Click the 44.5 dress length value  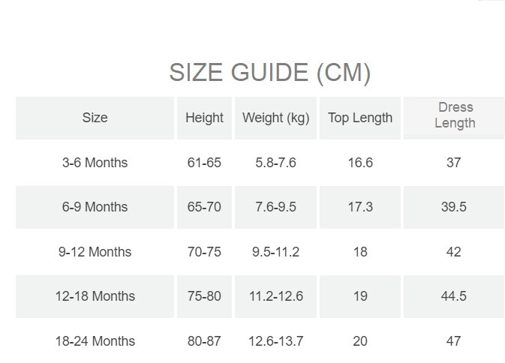(x=453, y=296)
